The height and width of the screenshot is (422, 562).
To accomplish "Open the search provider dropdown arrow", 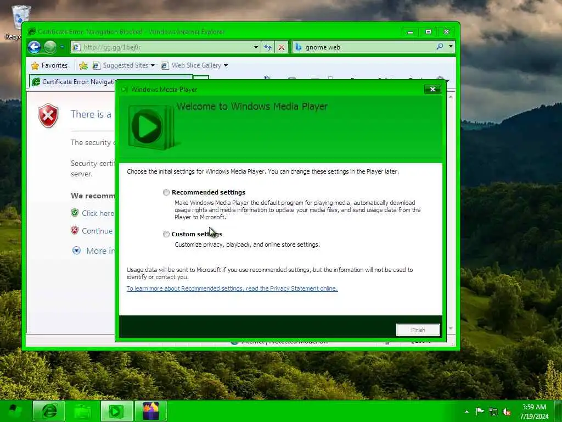I will pos(451,47).
